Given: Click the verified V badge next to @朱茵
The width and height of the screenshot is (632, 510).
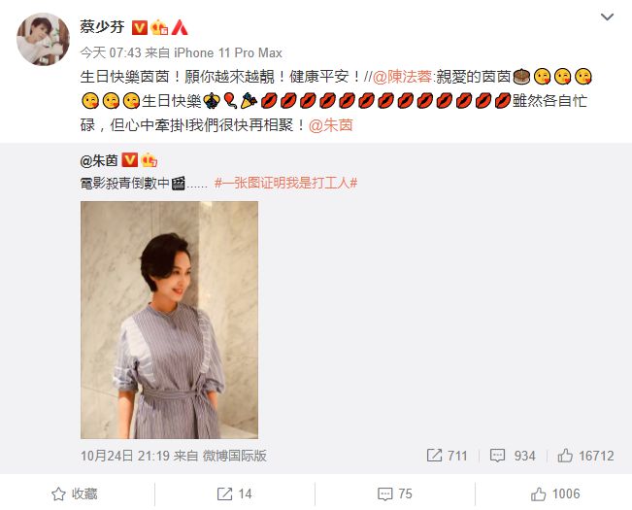Looking at the screenshot, I should tap(129, 160).
